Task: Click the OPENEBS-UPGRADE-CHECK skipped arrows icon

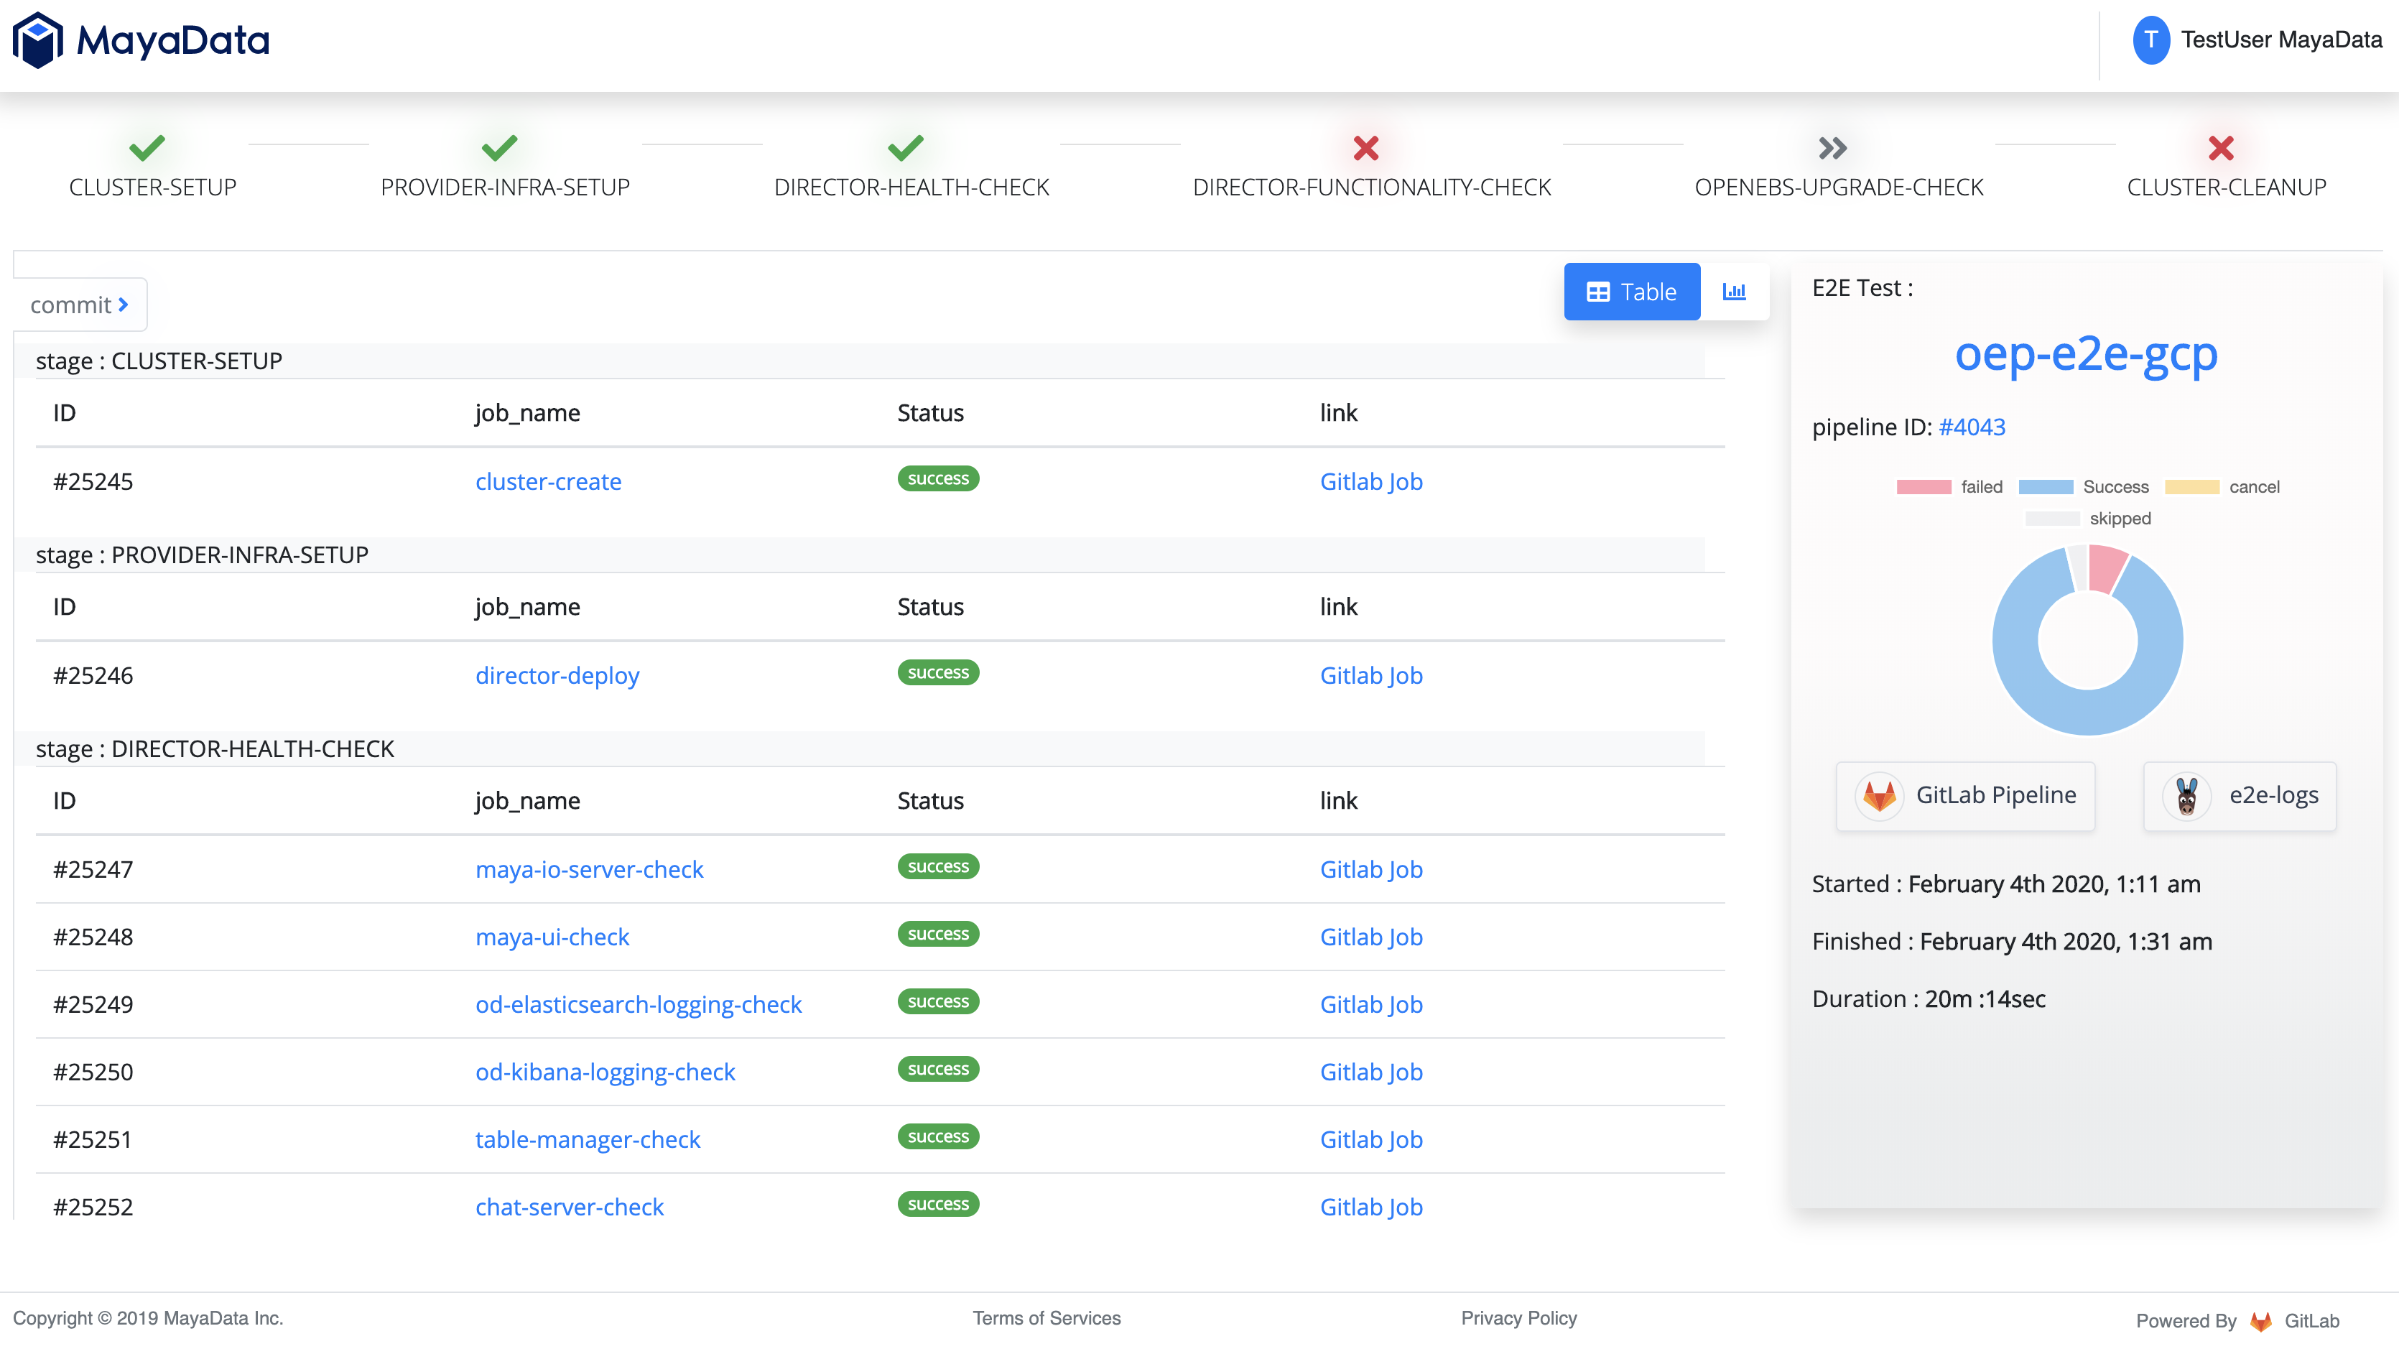Action: click(x=1833, y=147)
